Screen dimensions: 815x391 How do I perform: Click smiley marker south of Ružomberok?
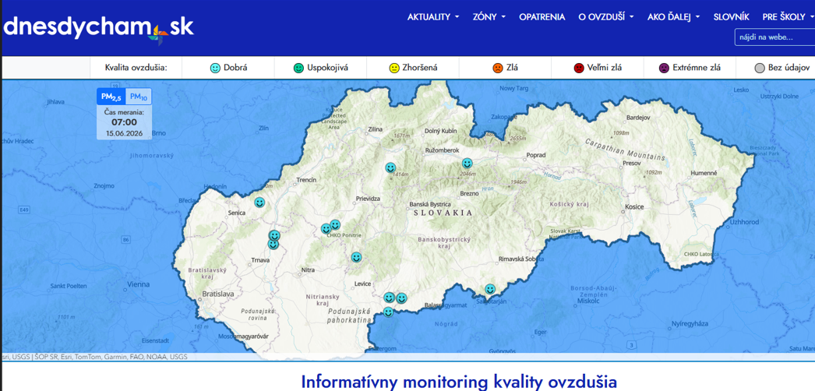click(467, 164)
